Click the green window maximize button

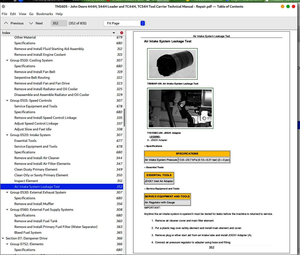288,7
